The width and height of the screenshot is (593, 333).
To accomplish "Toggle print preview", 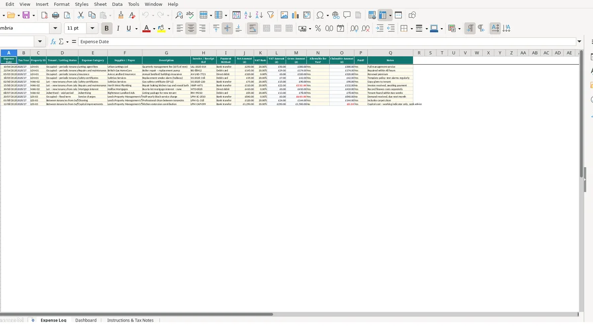I will click(x=67, y=15).
